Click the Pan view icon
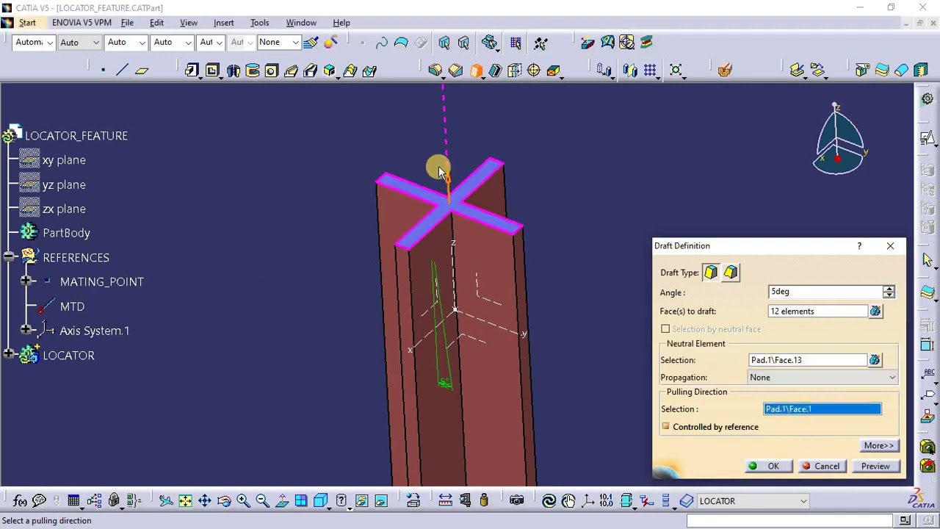The width and height of the screenshot is (940, 529). (205, 501)
